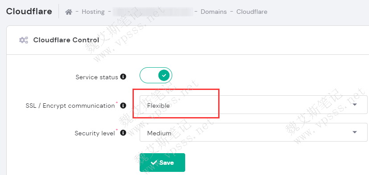Show info tooltip for Service status

(123, 77)
